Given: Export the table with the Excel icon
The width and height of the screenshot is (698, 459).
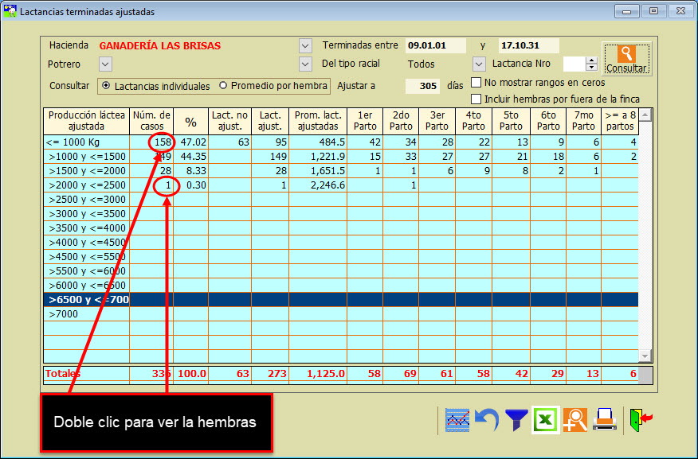Looking at the screenshot, I should (x=546, y=418).
